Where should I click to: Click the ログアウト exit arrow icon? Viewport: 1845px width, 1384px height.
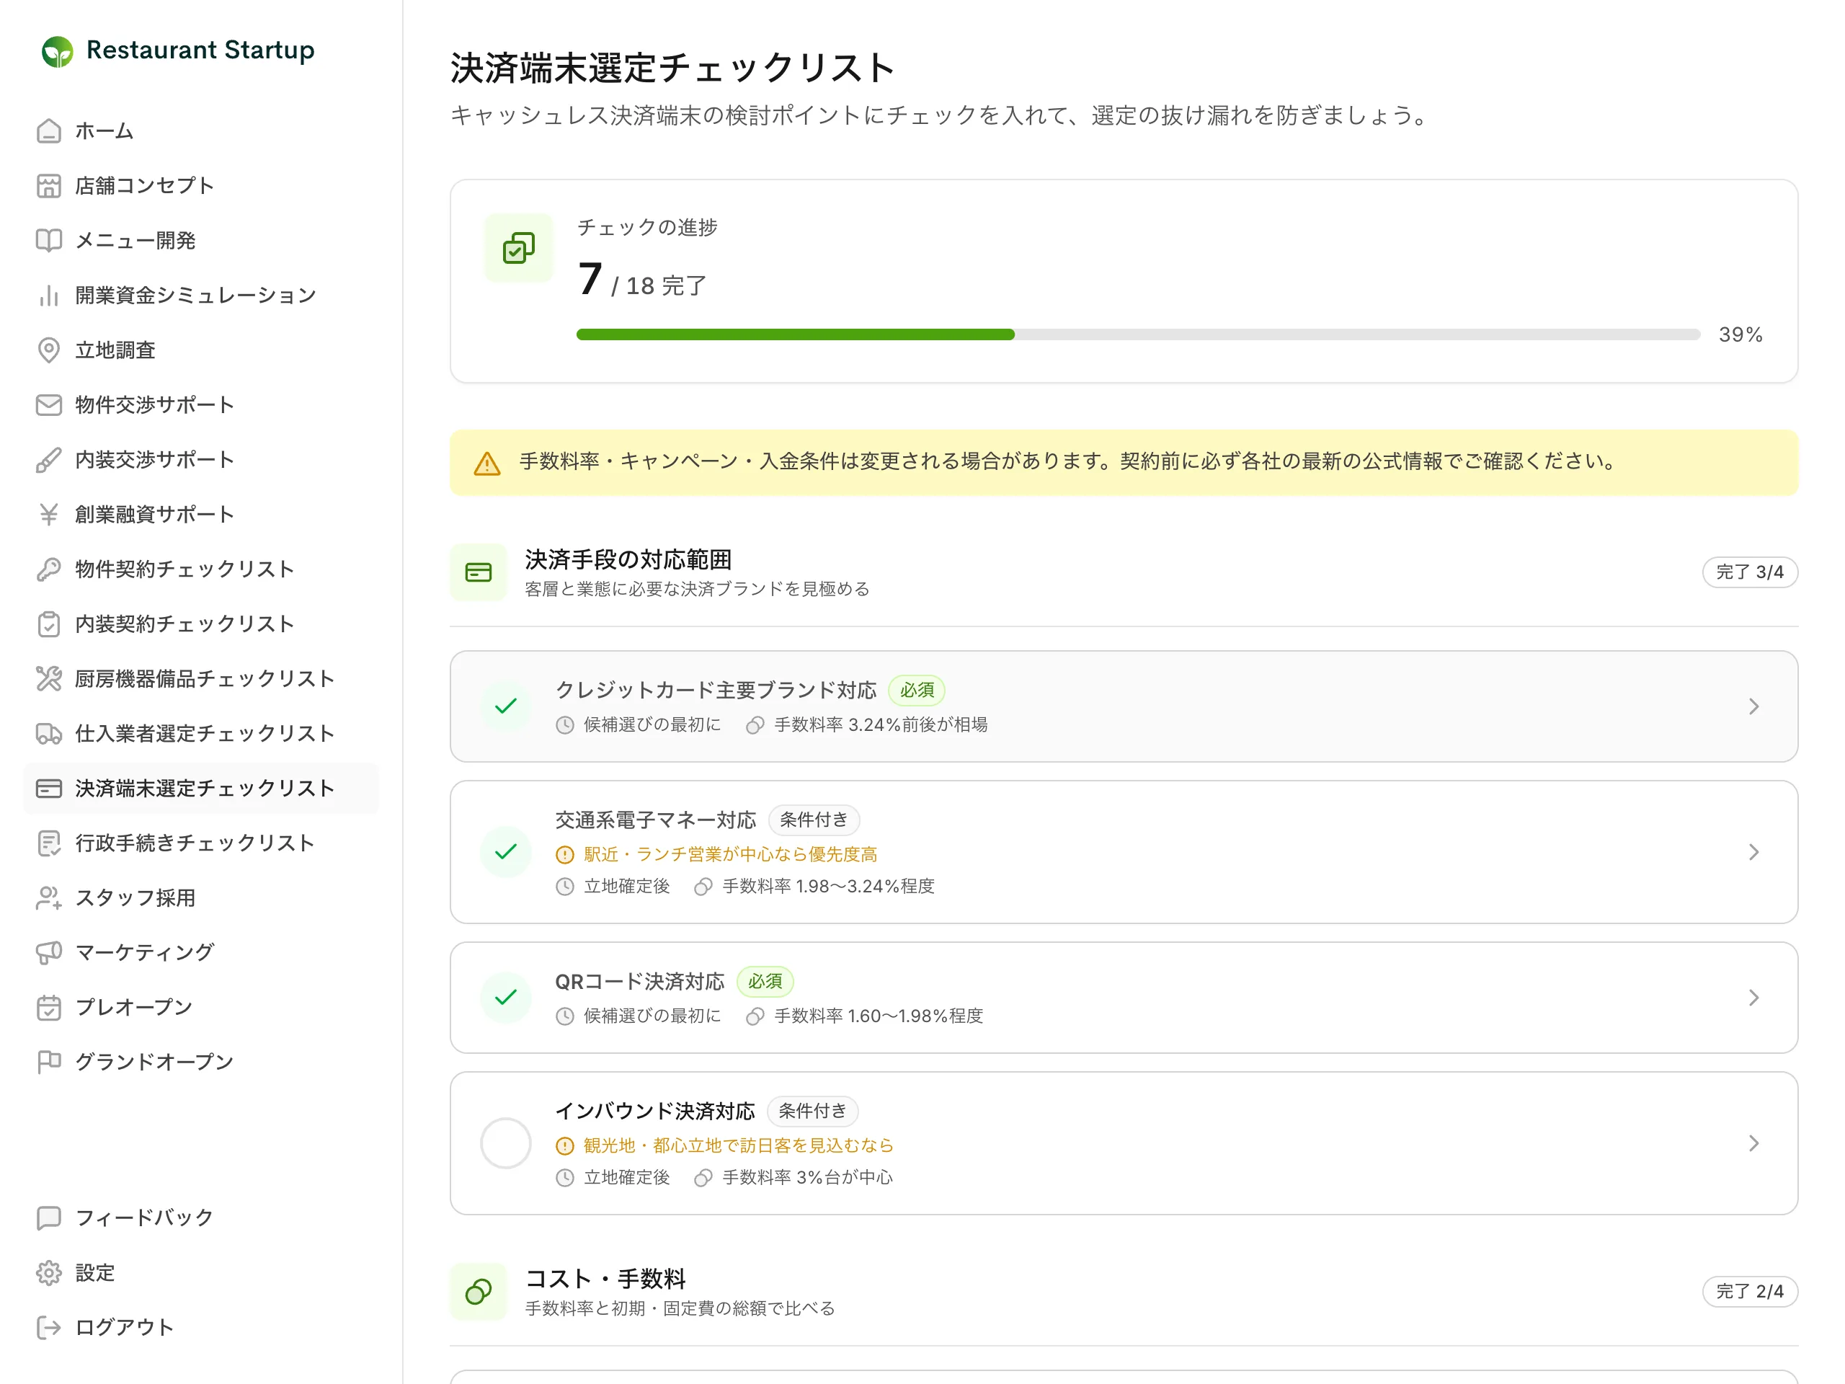[x=49, y=1327]
